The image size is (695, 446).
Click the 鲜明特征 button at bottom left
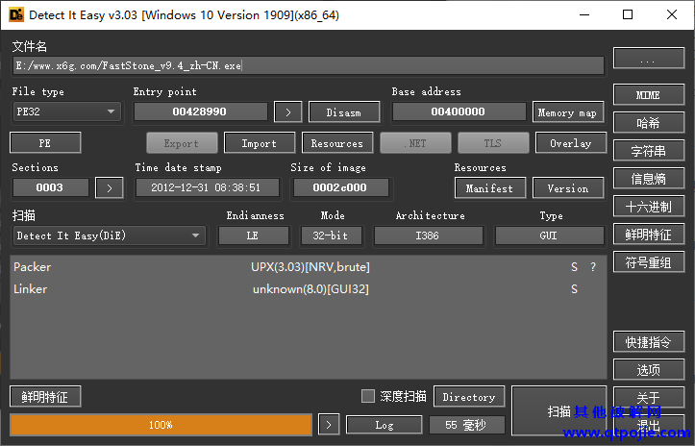click(45, 396)
